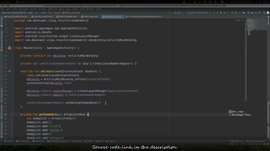
Task: Open the Code menu
Action: point(33,9)
